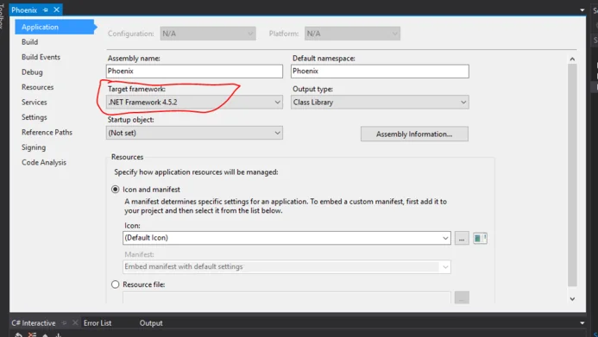598x337 pixels.
Task: Open the document tab list dropdown arrow
Action: click(582, 10)
